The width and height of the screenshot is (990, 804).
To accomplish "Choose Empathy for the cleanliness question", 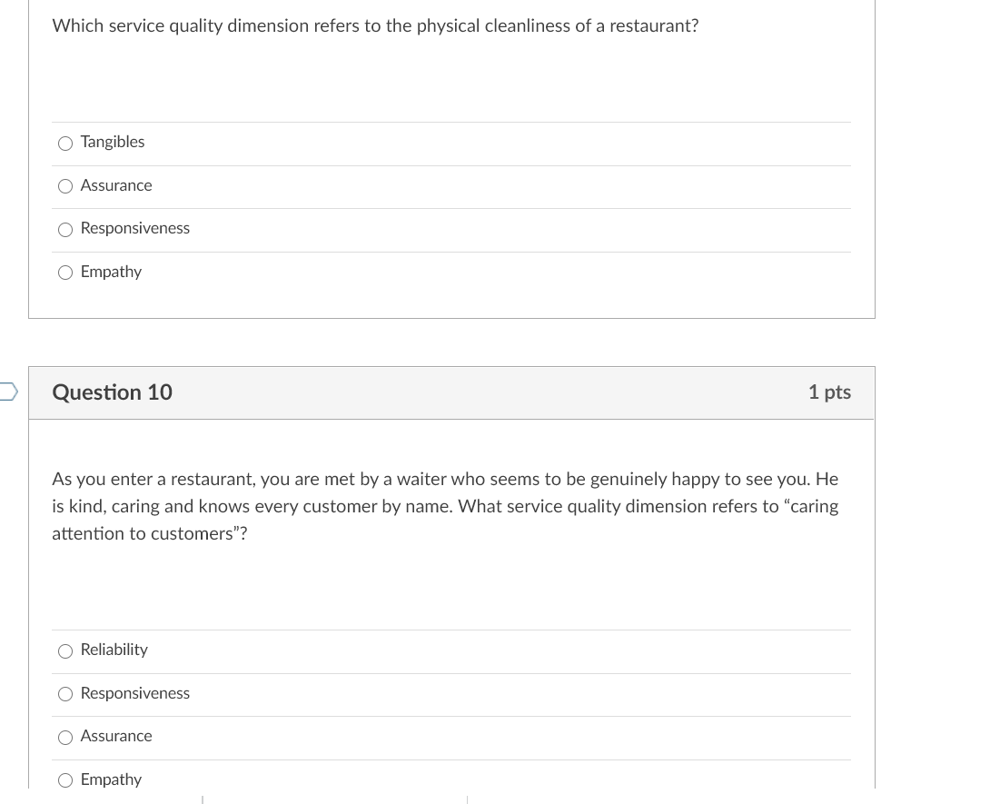I will pyautogui.click(x=64, y=273).
